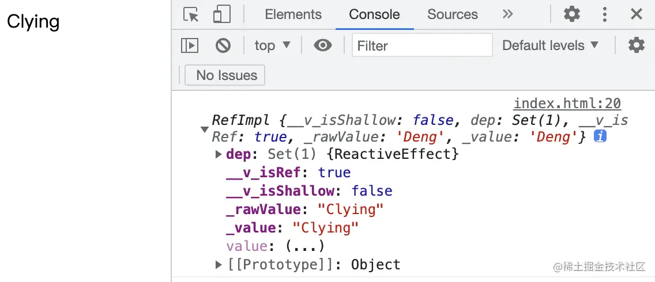Expand the [[Prototype]] Object entry

pos(219,265)
